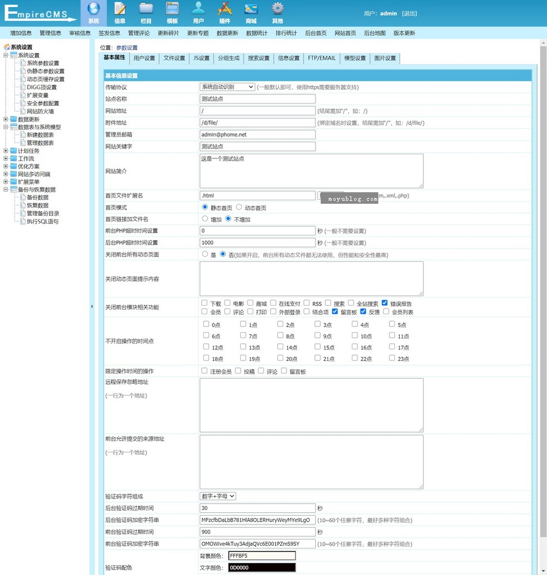This screenshot has width=547, height=575.
Task: Expand the 优化方案 tree folder
Action: point(6,166)
